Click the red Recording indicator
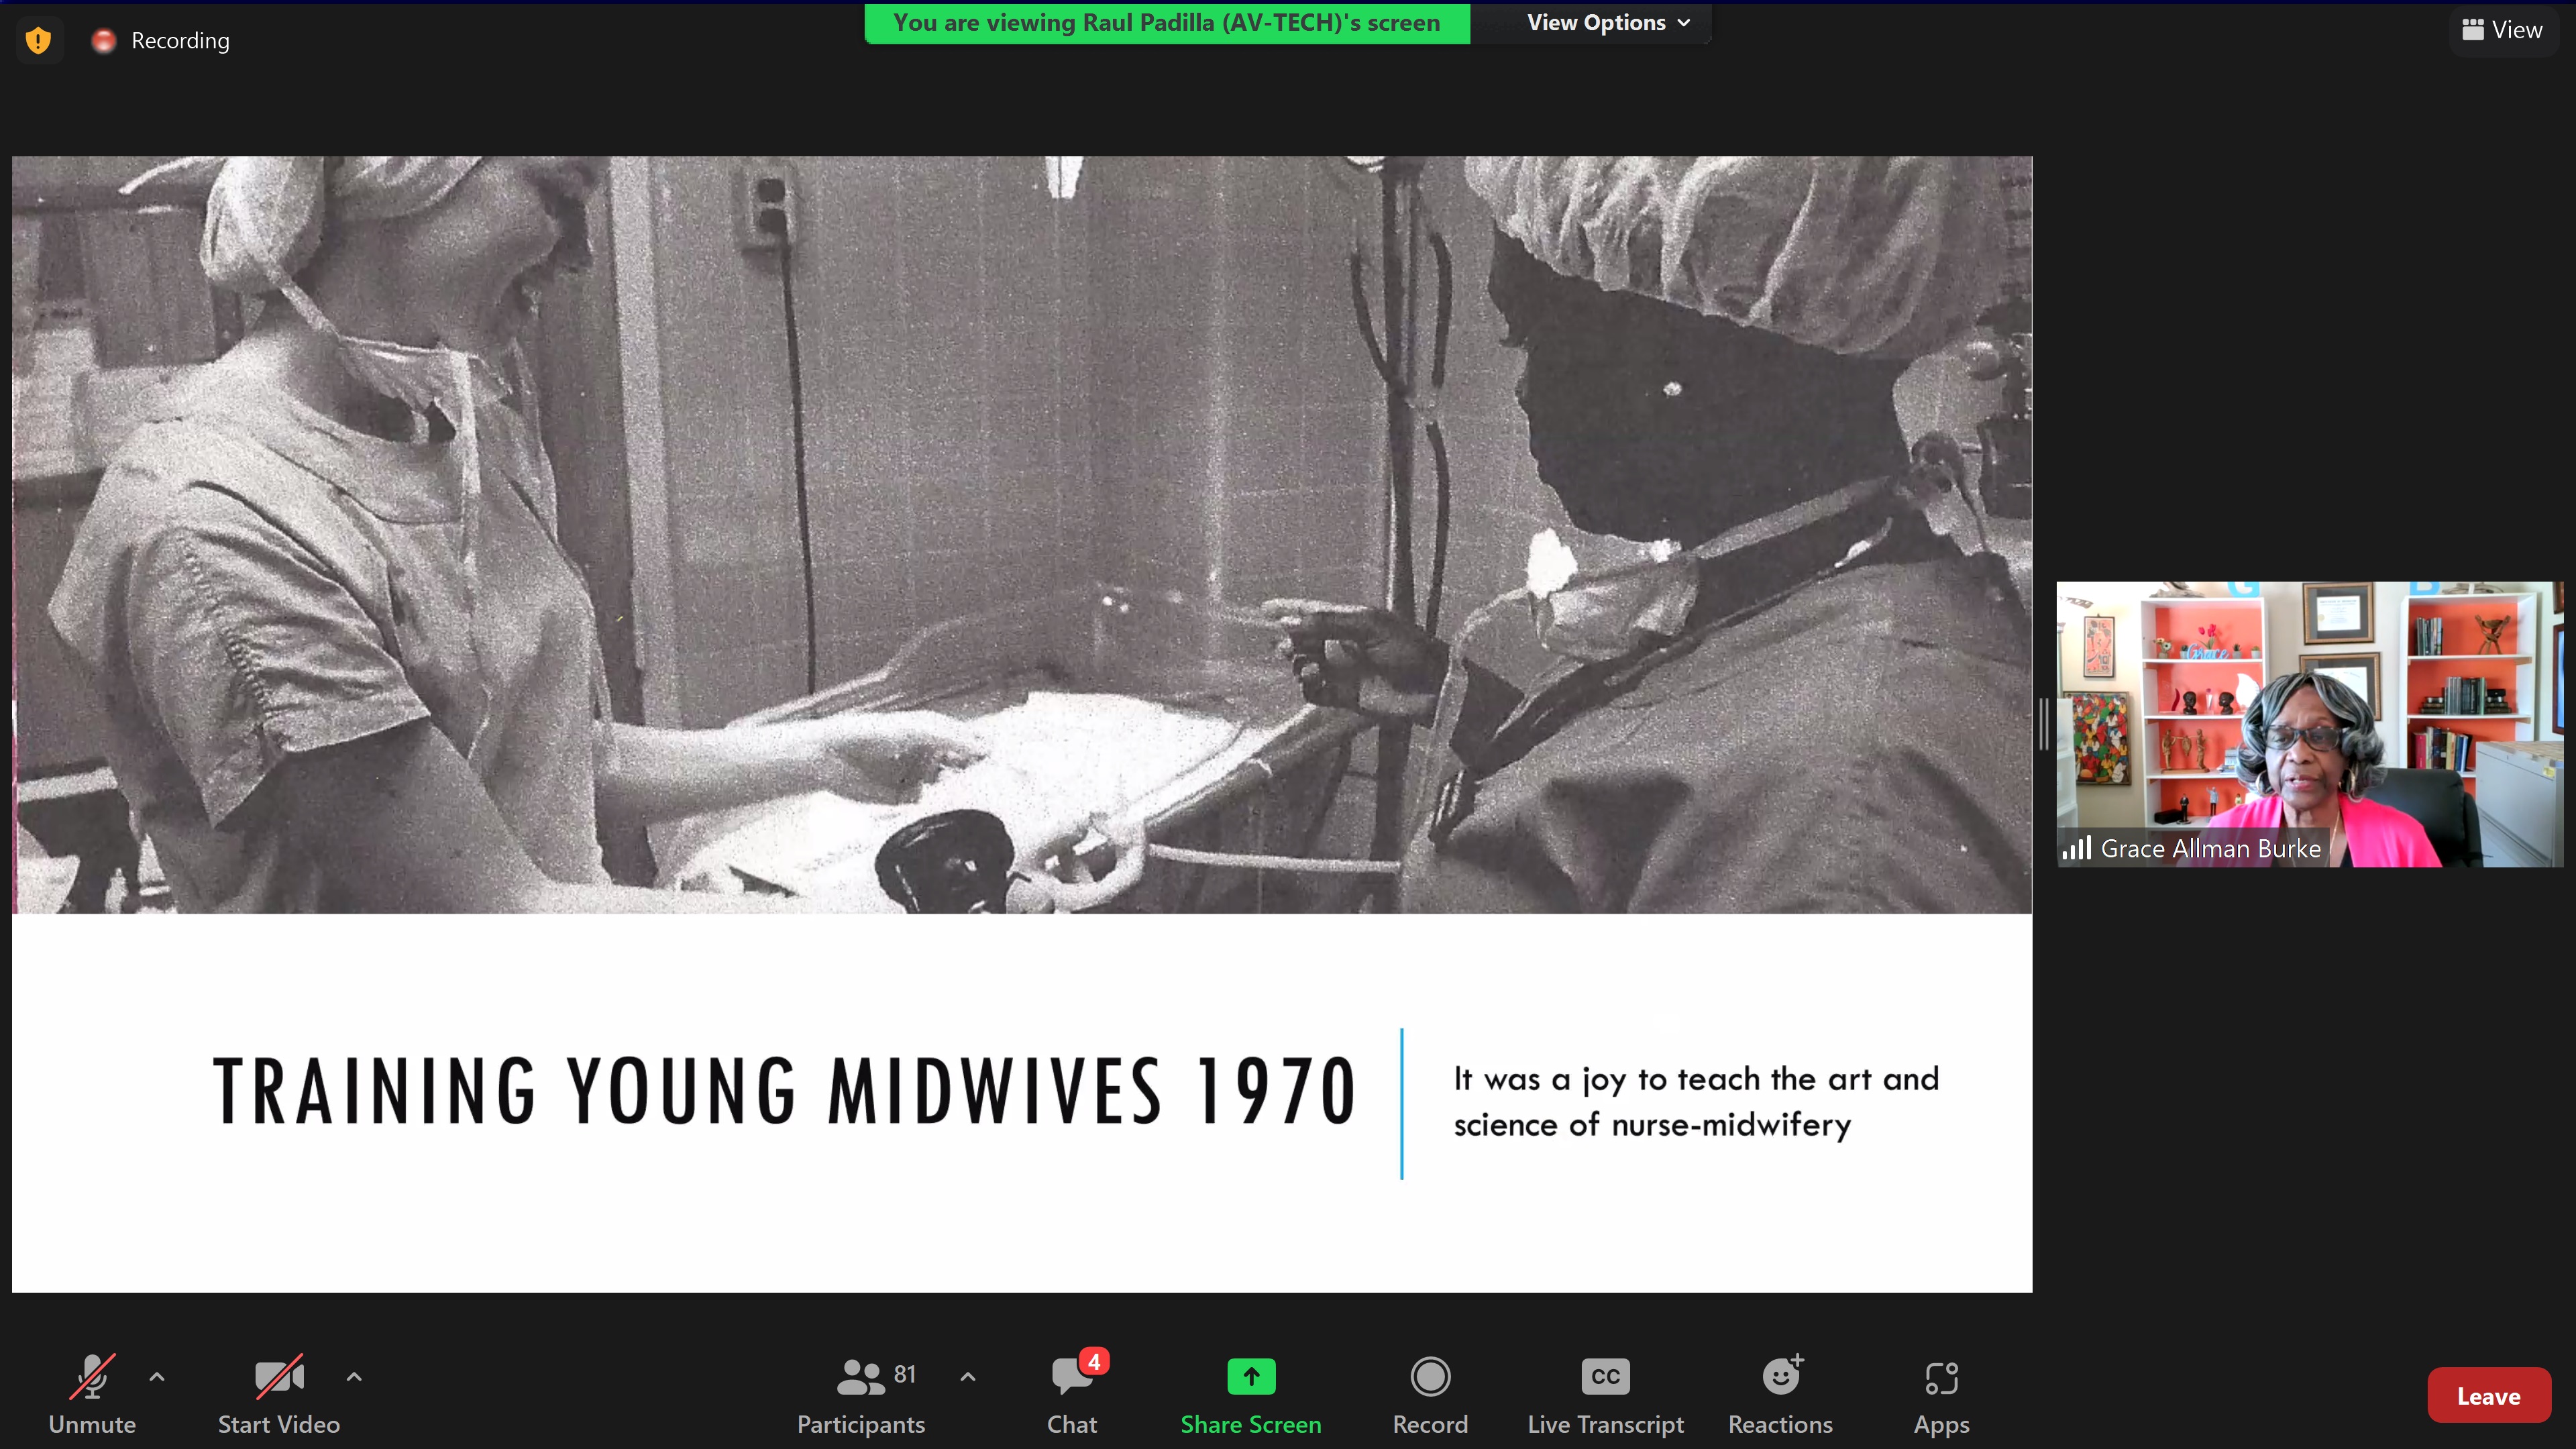 click(x=104, y=41)
